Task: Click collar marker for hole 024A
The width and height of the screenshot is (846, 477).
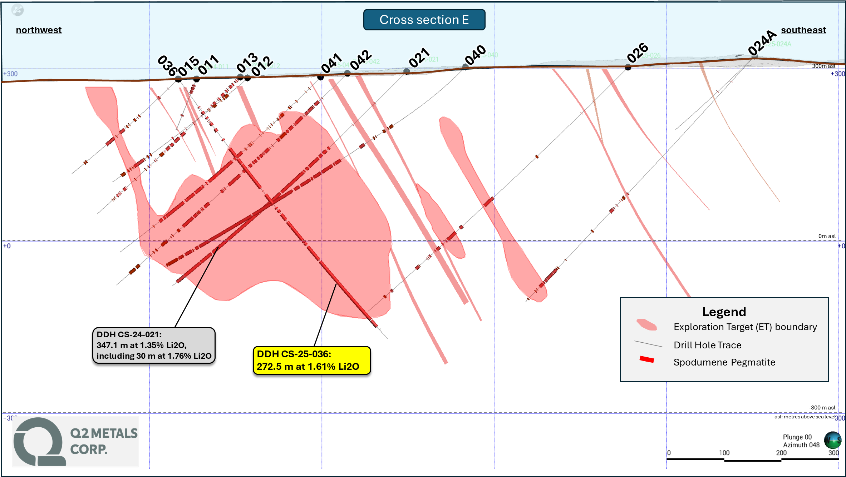Action: point(754,56)
